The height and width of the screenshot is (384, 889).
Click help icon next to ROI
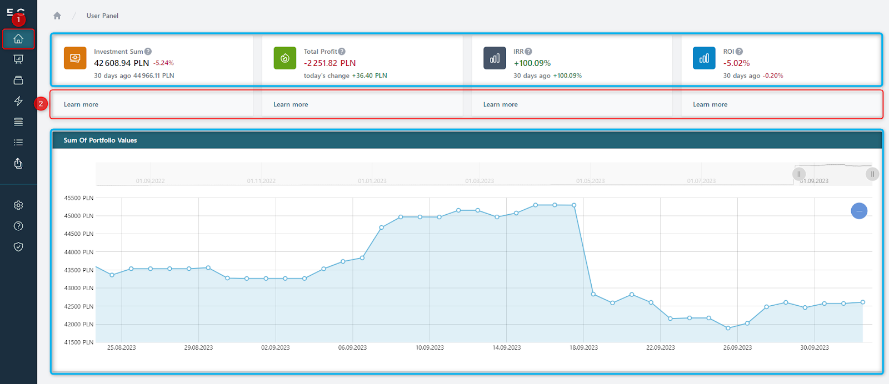coord(739,52)
